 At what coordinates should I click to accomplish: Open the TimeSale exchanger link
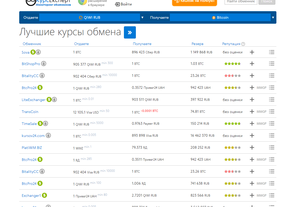29,124
